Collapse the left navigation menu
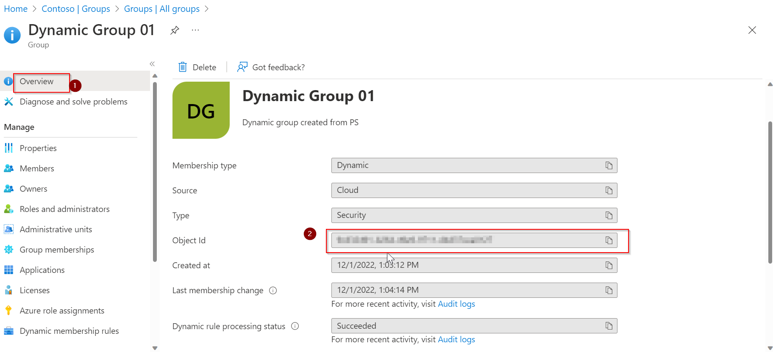The image size is (773, 352). [152, 64]
